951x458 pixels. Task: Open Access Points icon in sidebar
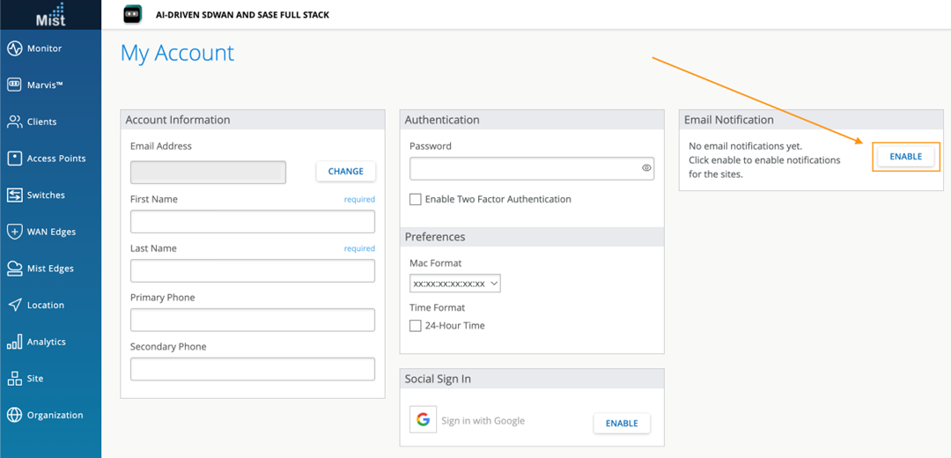pos(14,159)
